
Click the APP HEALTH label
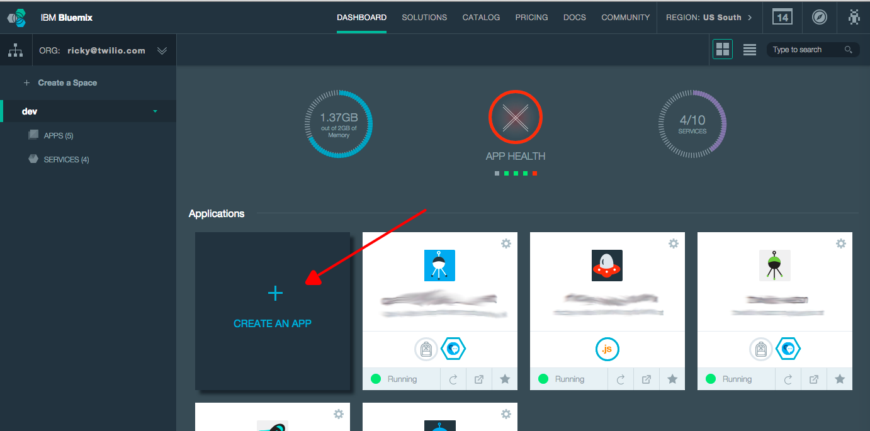516,156
